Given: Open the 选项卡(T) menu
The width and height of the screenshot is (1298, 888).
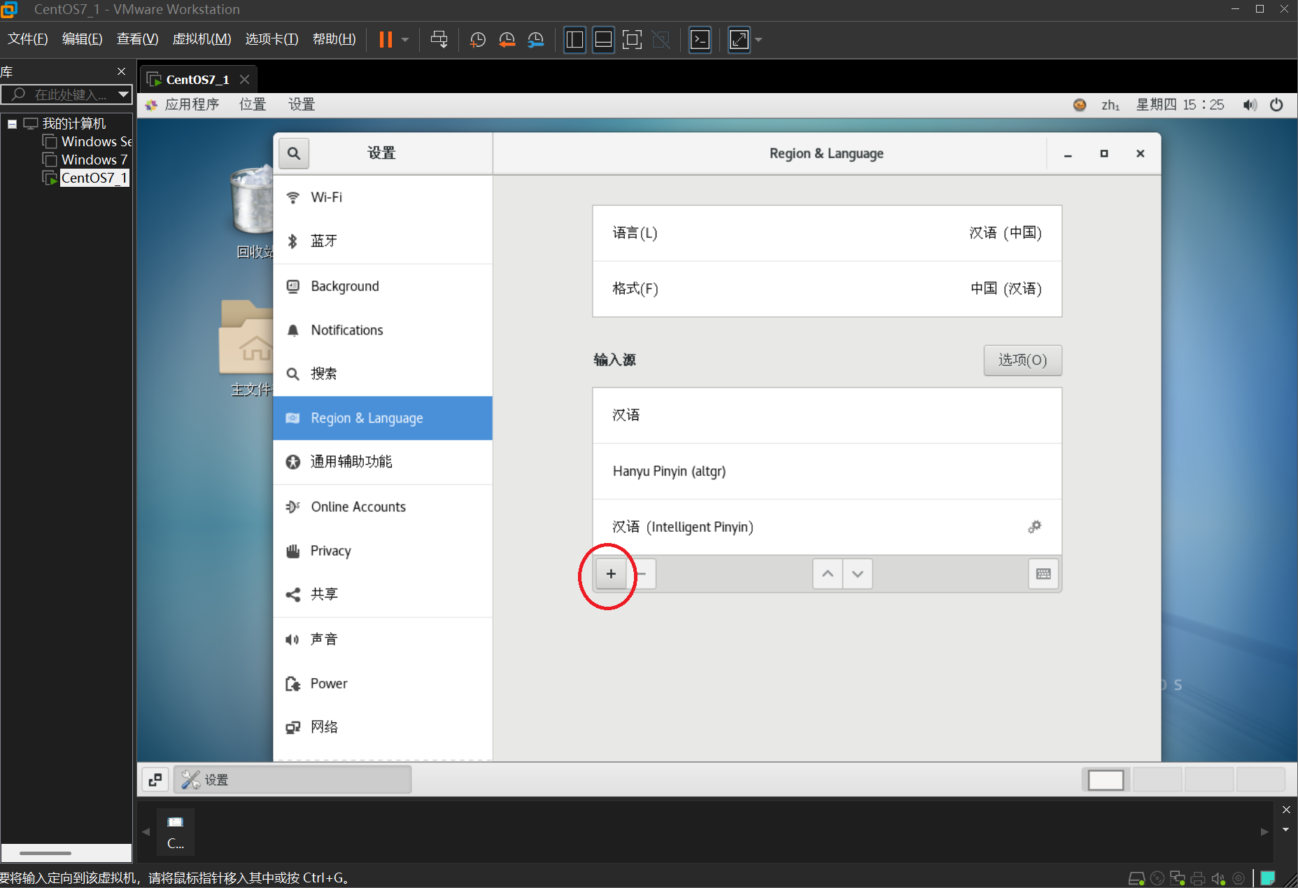Looking at the screenshot, I should click(271, 39).
